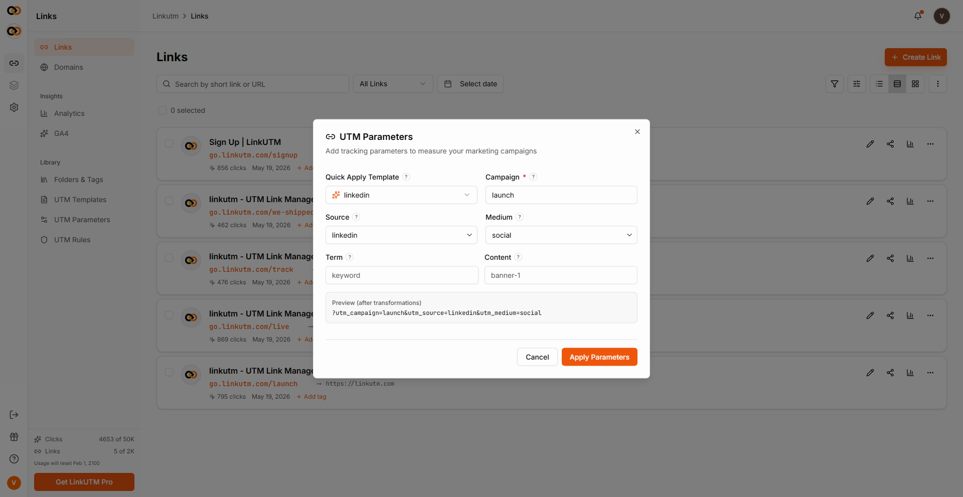Click the Term keyword input field
The height and width of the screenshot is (497, 963).
coord(402,275)
